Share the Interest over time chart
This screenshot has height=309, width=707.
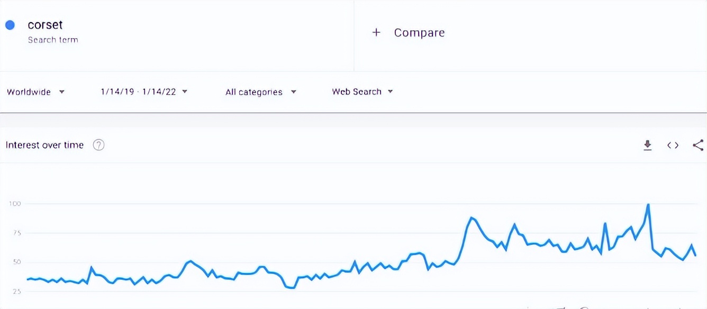(698, 145)
